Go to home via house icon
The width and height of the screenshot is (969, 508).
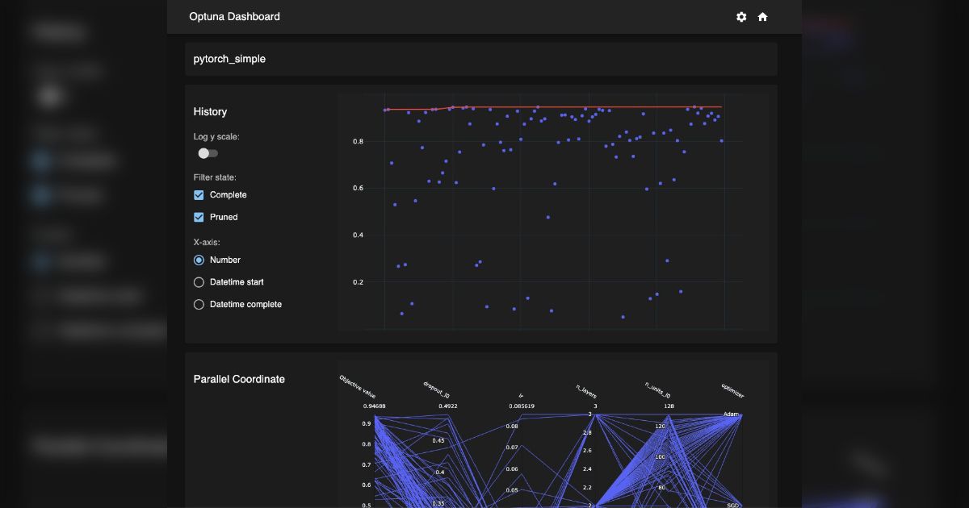pos(762,17)
